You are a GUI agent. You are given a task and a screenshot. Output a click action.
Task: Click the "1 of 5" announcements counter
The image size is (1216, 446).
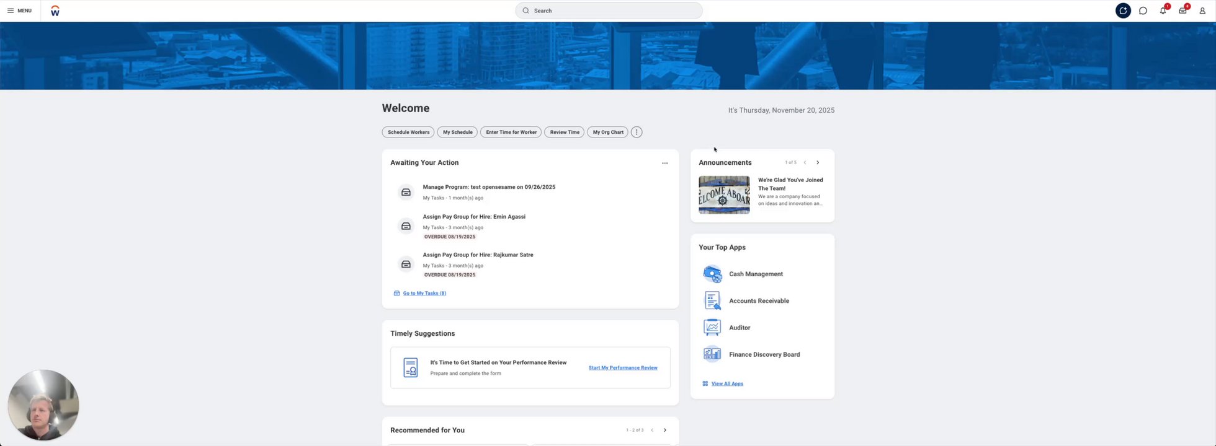790,162
